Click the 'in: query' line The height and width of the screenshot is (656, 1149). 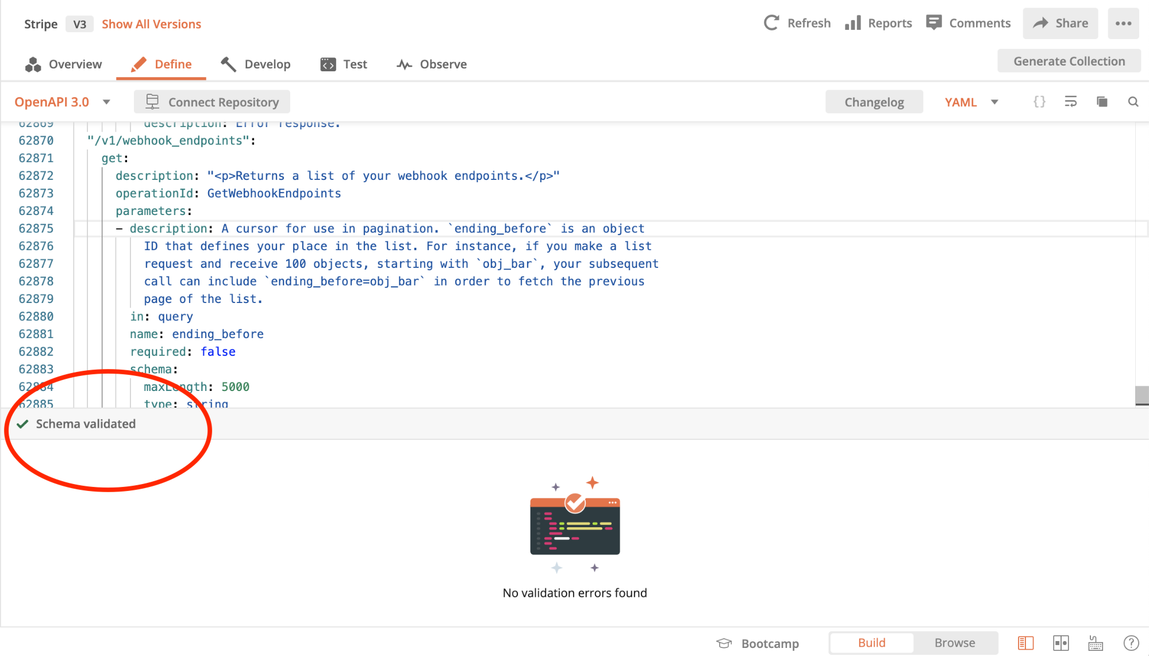coord(162,317)
